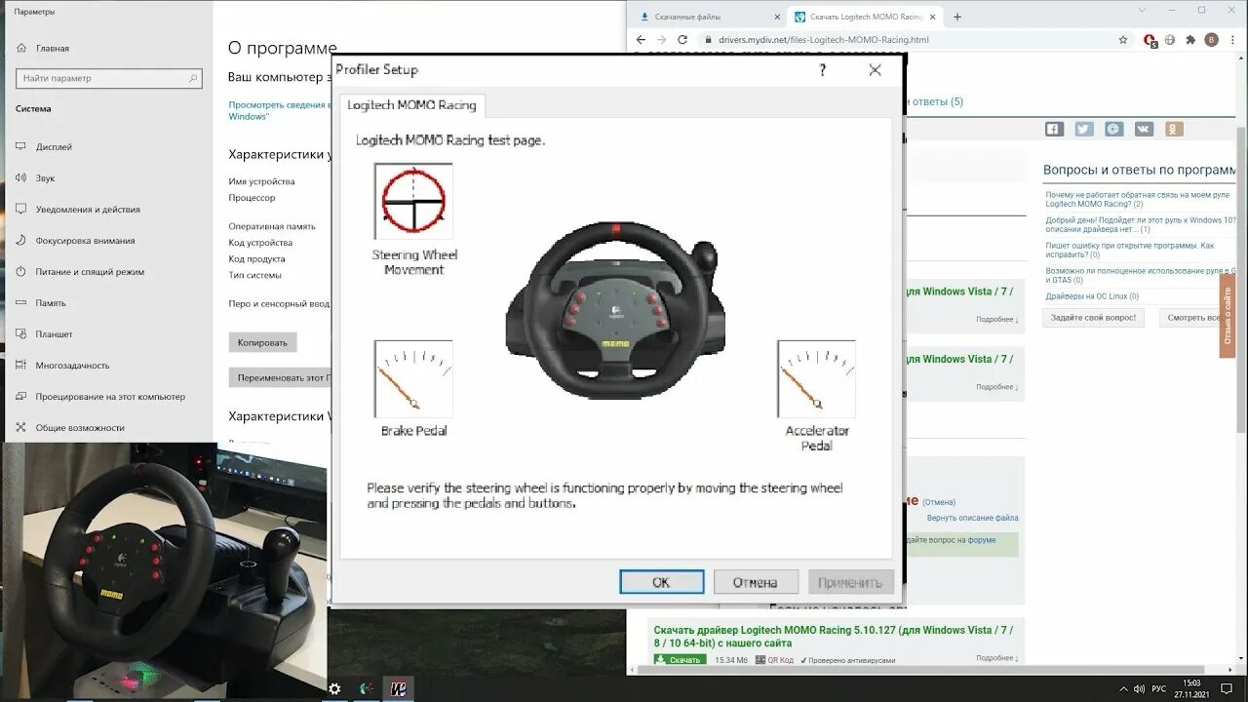
Task: Reload the browser page
Action: click(x=682, y=40)
